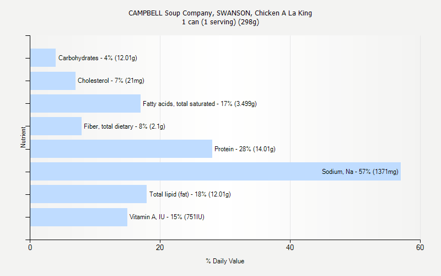Click the x-axis tick label 40
Viewport: 441px width, 276px height.
click(290, 248)
